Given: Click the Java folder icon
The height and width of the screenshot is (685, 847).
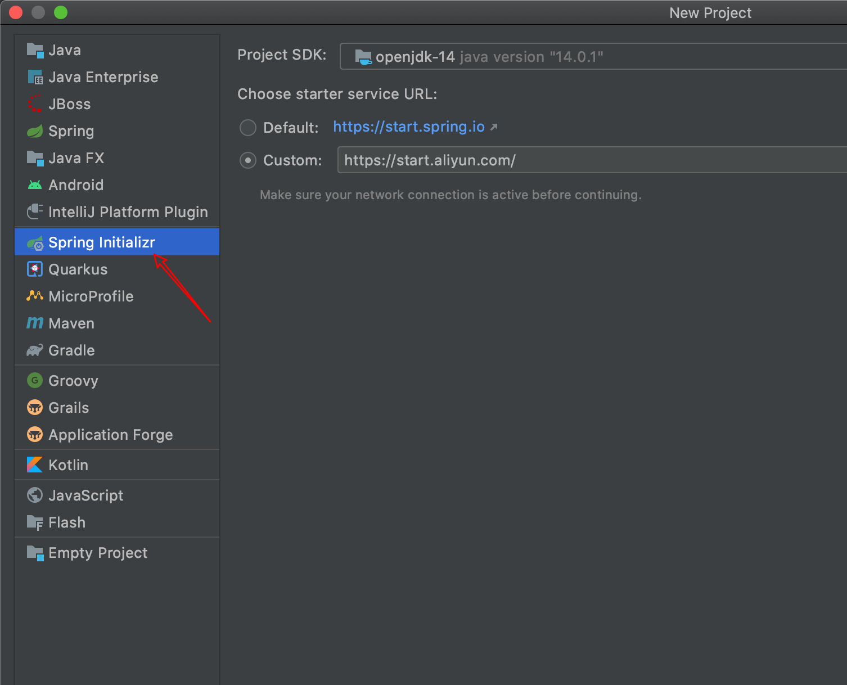Looking at the screenshot, I should (35, 51).
